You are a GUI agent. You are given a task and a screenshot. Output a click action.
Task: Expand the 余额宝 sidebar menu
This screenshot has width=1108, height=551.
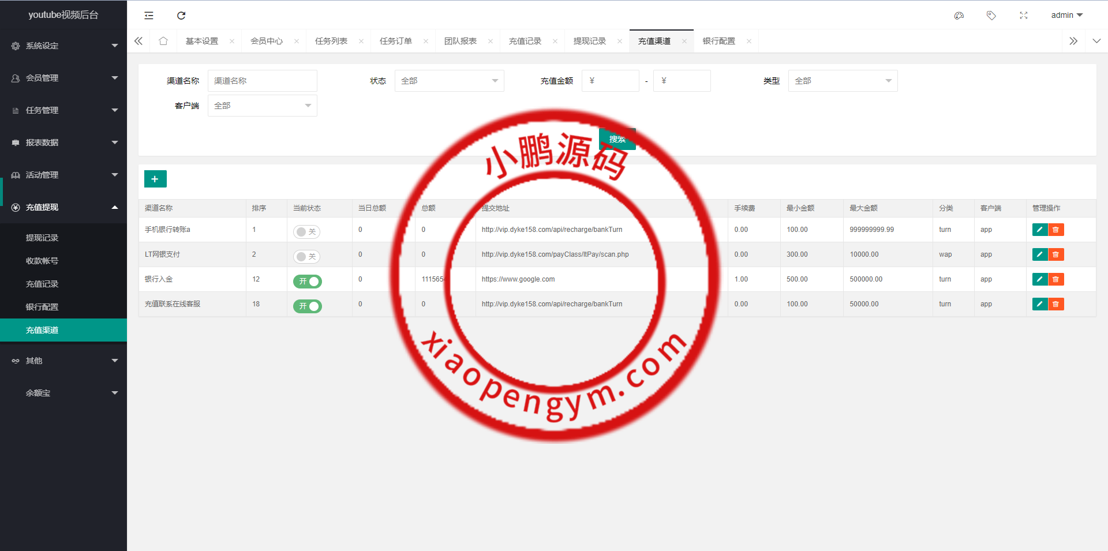click(x=63, y=393)
